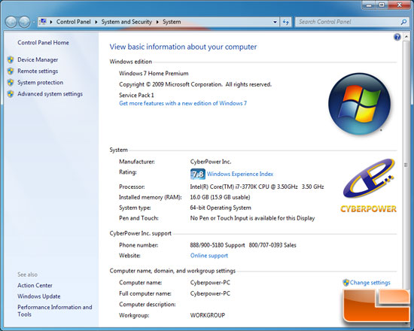Open Device Manager from the sidebar
414x331 pixels.
coord(38,59)
